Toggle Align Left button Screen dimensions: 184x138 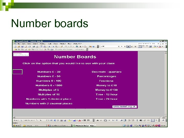point(140,47)
